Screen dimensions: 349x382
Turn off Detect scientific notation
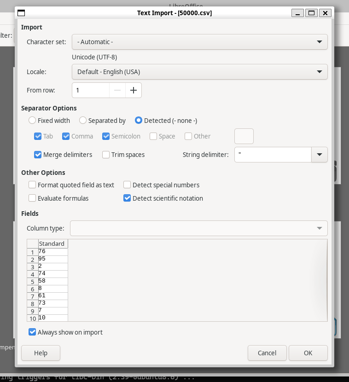click(x=127, y=198)
